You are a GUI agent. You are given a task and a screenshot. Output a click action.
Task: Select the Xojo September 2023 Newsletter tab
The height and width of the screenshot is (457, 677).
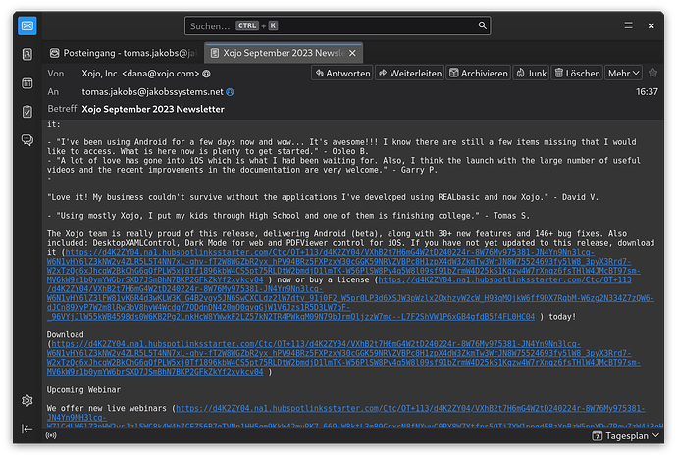pyautogui.click(x=283, y=53)
